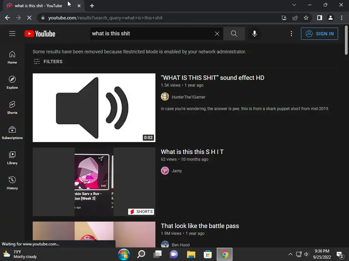Open "WHAT IS THIS SHIT" sound effect HD title
Viewport: 349px width, 261px height.
point(212,78)
